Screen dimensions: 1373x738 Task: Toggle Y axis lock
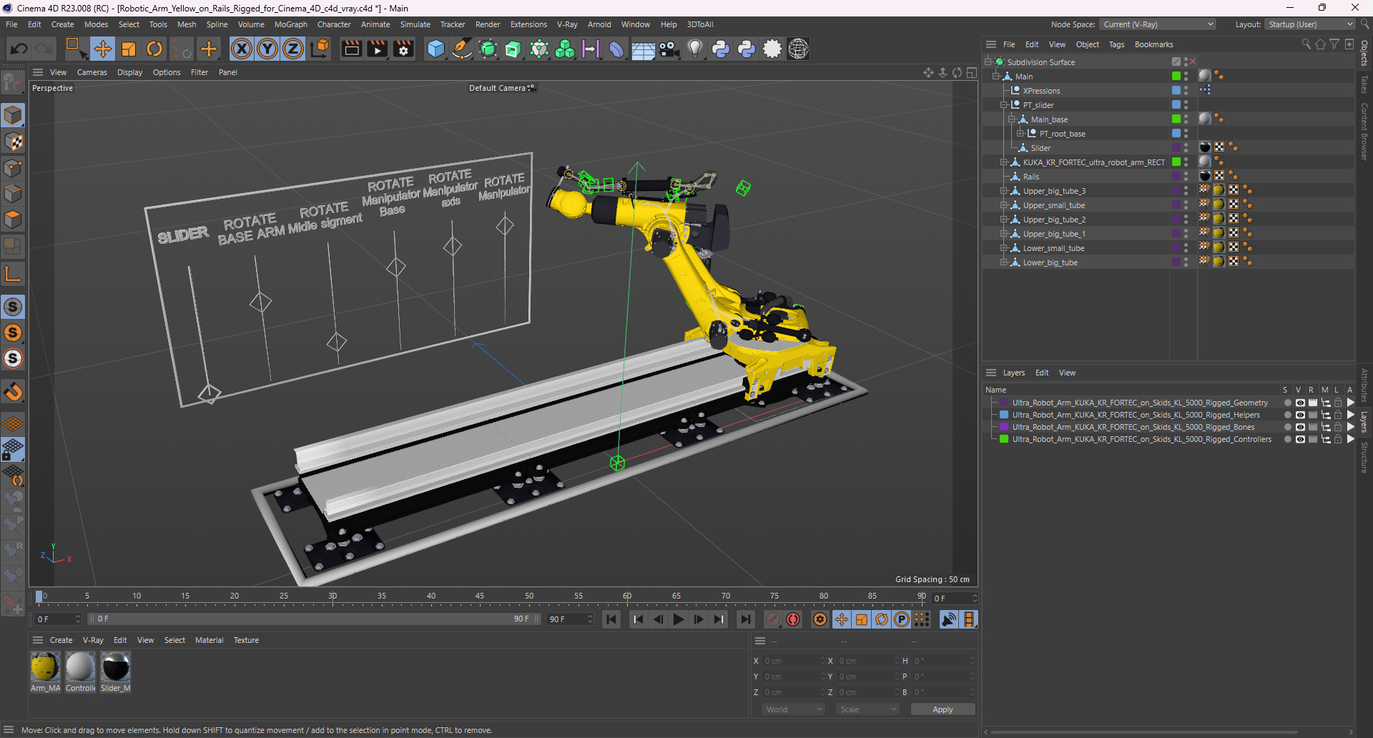pyautogui.click(x=267, y=49)
